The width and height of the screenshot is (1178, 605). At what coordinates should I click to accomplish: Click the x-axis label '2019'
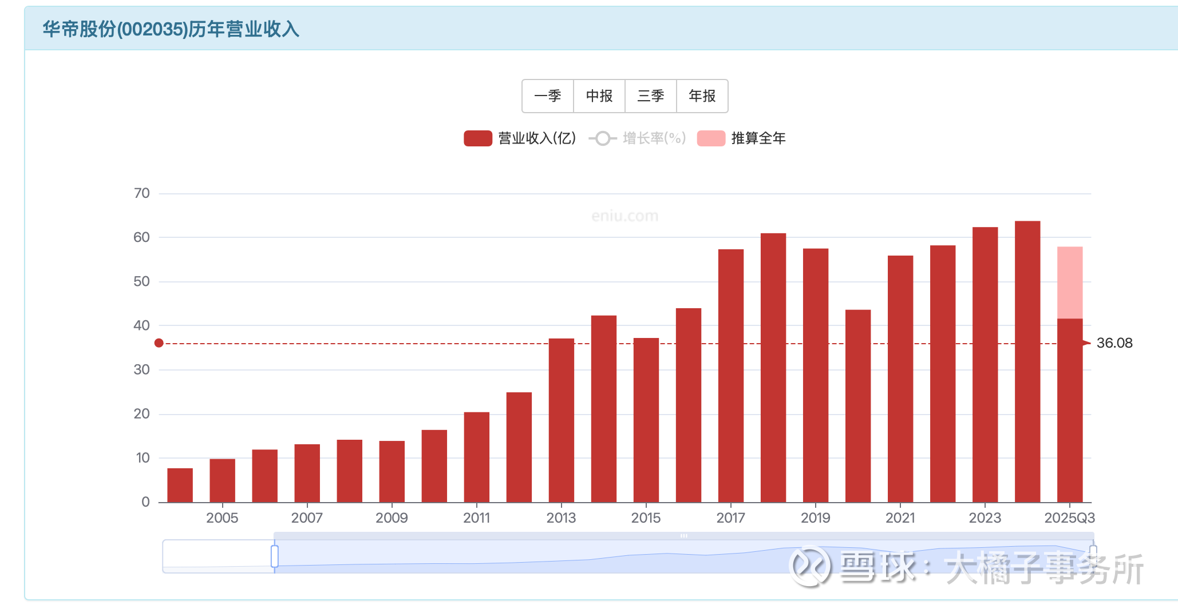[x=815, y=518]
